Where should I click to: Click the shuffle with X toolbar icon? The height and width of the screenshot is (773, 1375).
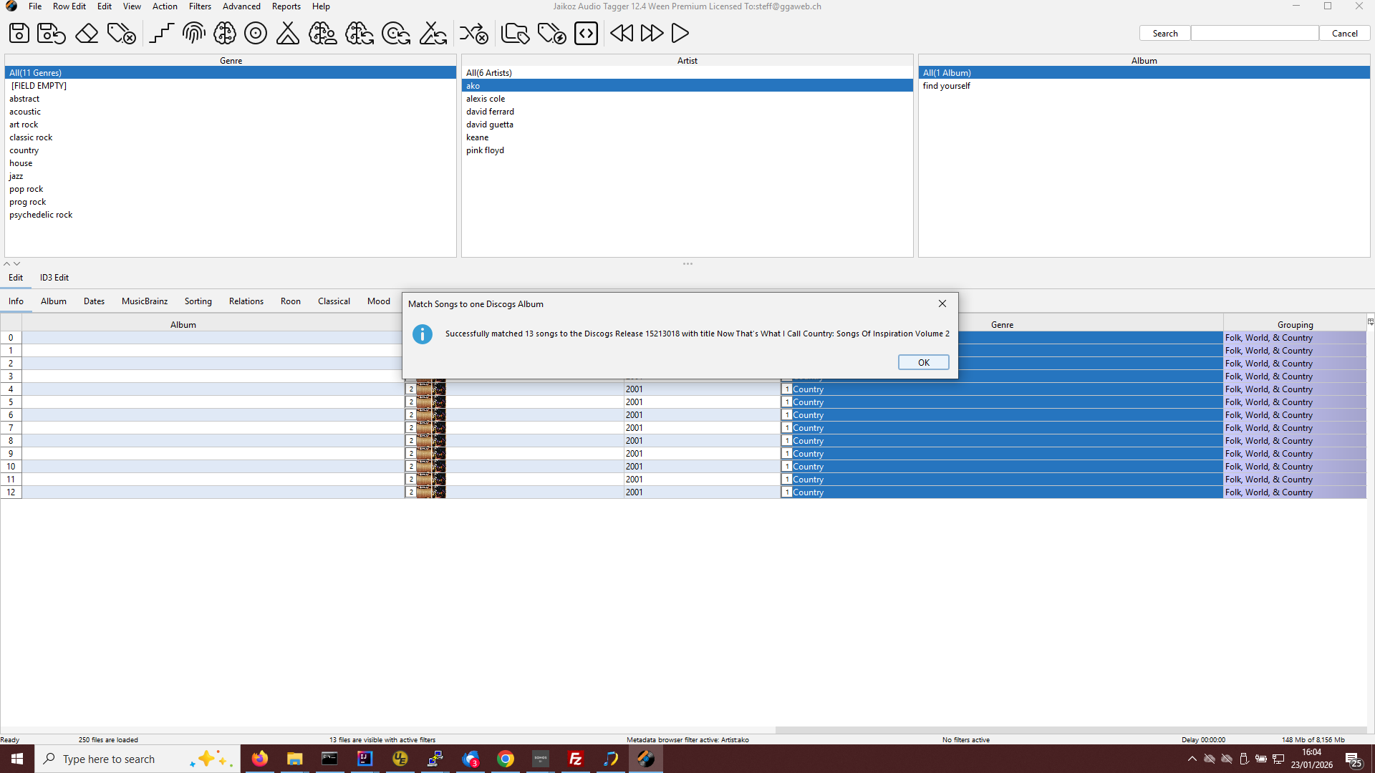473,33
